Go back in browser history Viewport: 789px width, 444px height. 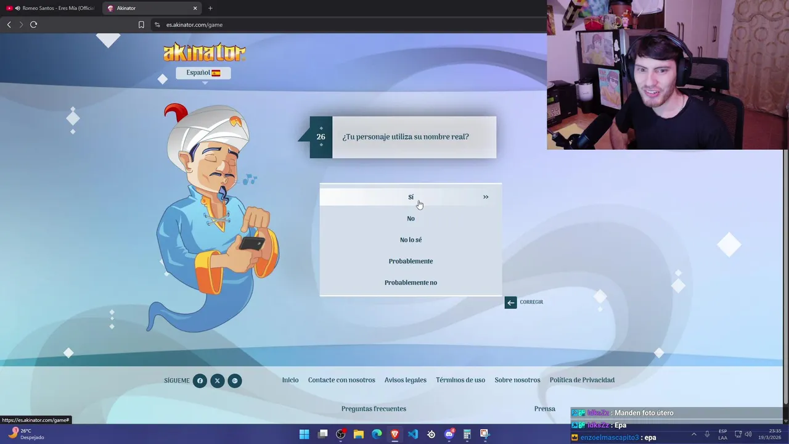pos(9,25)
